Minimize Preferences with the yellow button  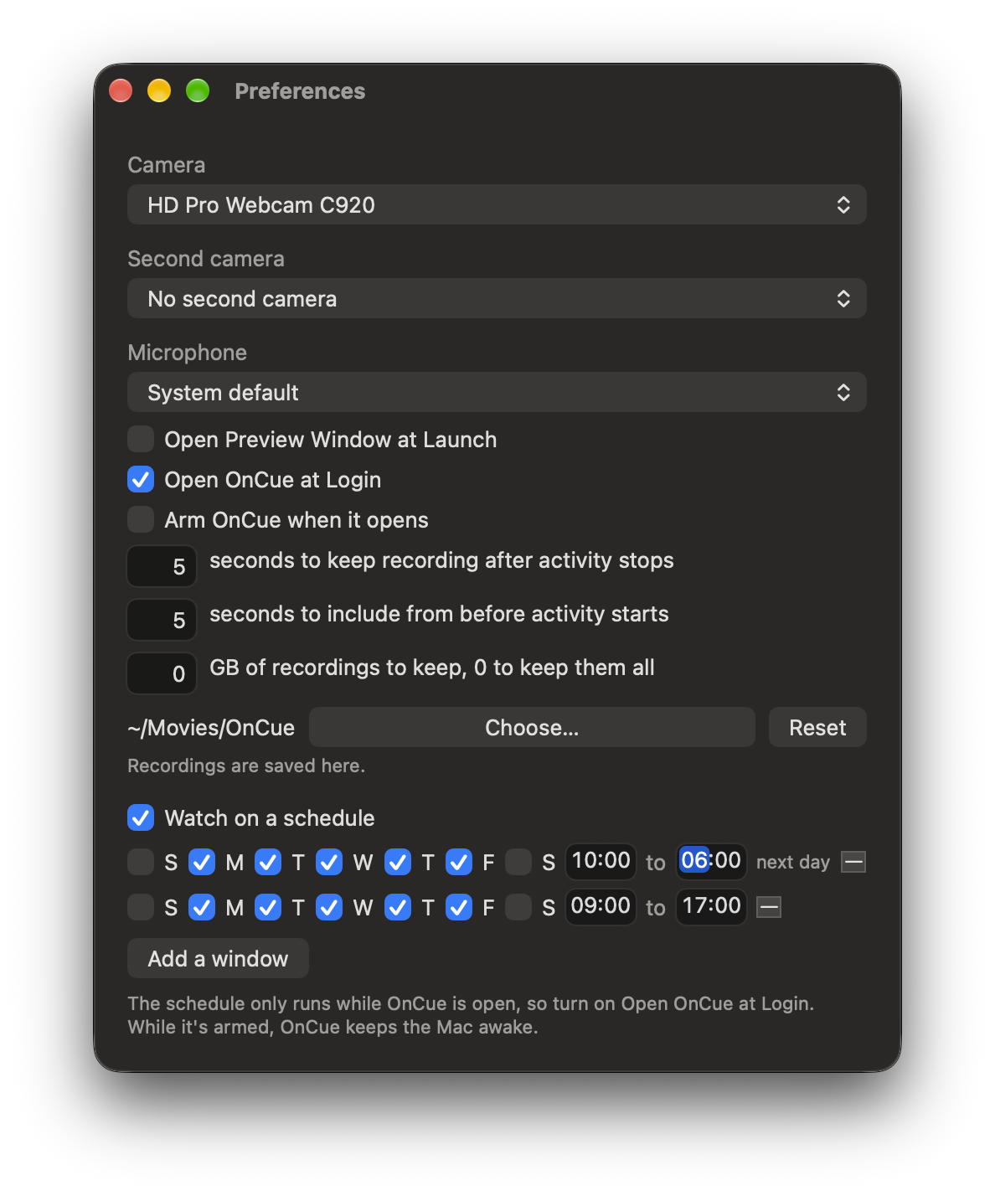coord(159,90)
